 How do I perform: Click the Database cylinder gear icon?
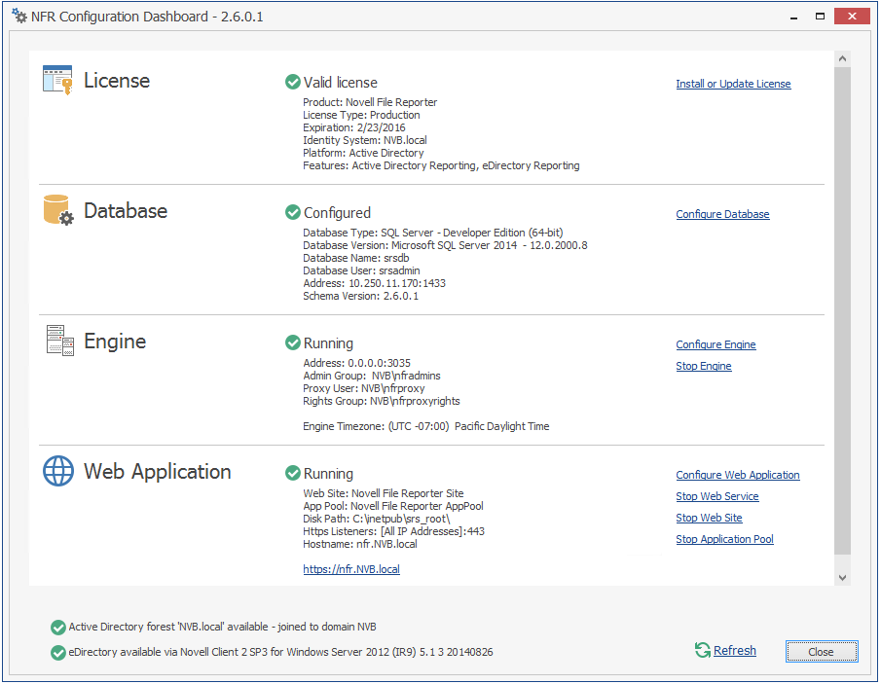(x=57, y=210)
